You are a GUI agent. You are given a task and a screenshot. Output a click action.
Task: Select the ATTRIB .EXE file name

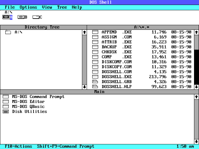click(117, 42)
